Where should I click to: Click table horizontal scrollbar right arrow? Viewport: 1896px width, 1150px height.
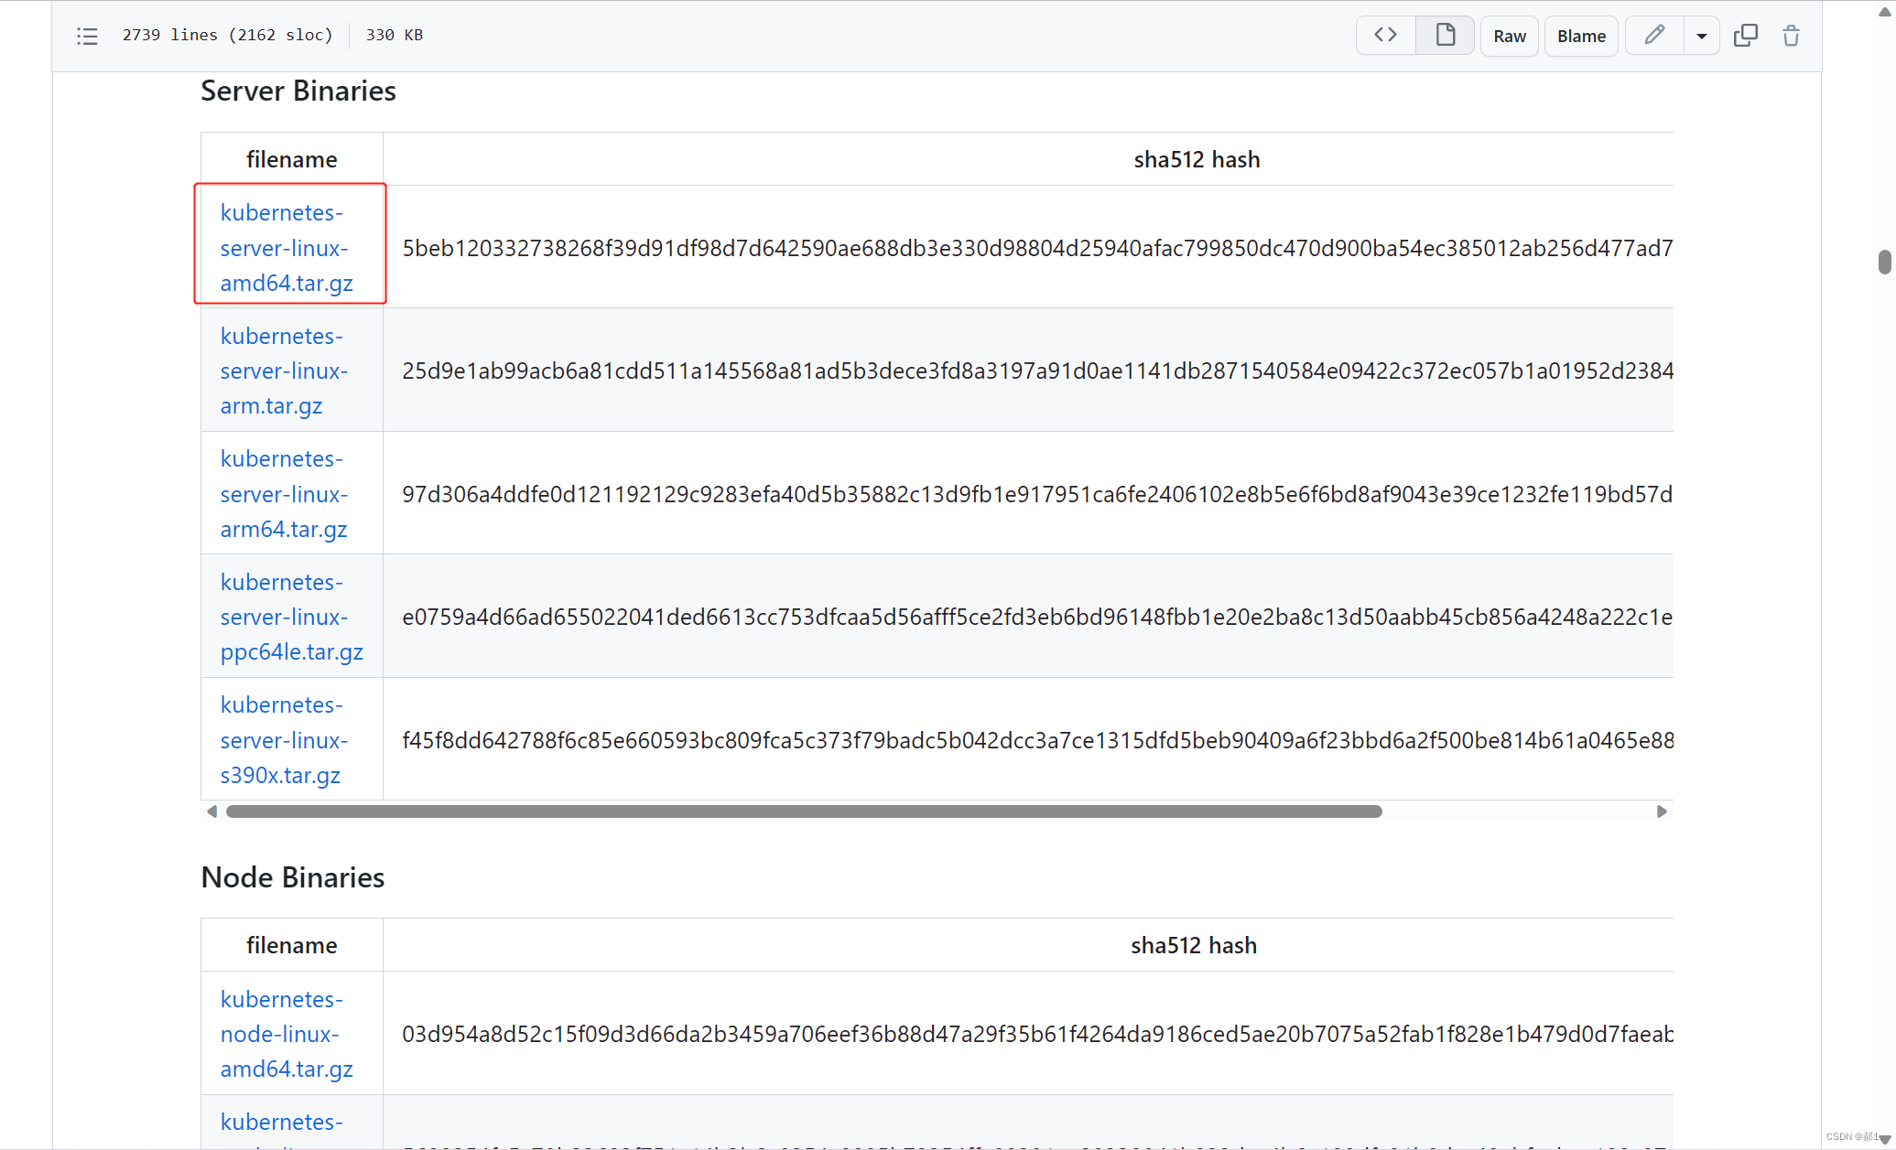tap(1662, 811)
